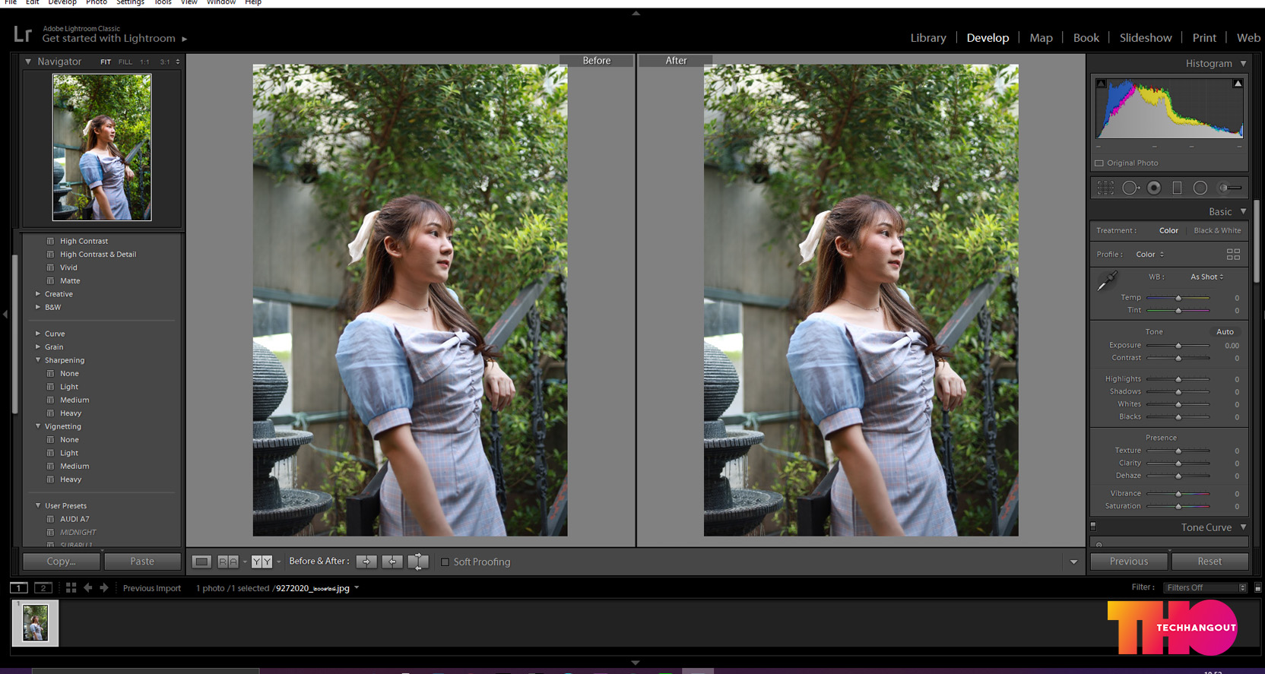Cycle Reference view R|A button

pos(228,562)
